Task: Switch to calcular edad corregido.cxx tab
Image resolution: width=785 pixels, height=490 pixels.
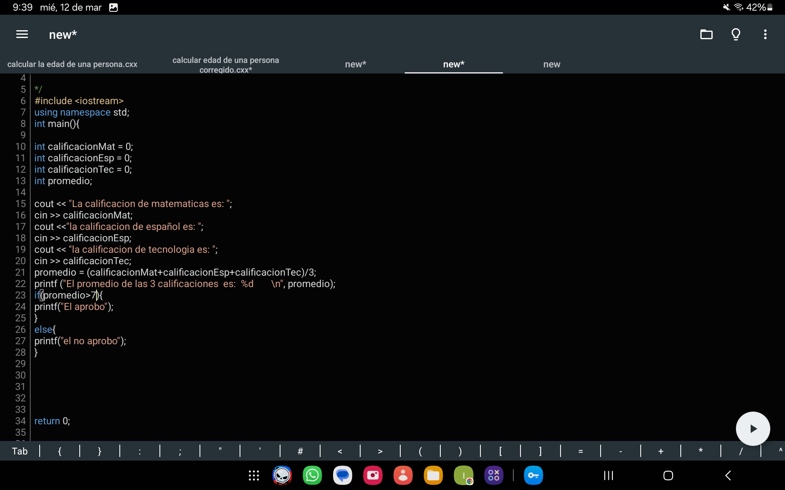Action: pos(226,65)
